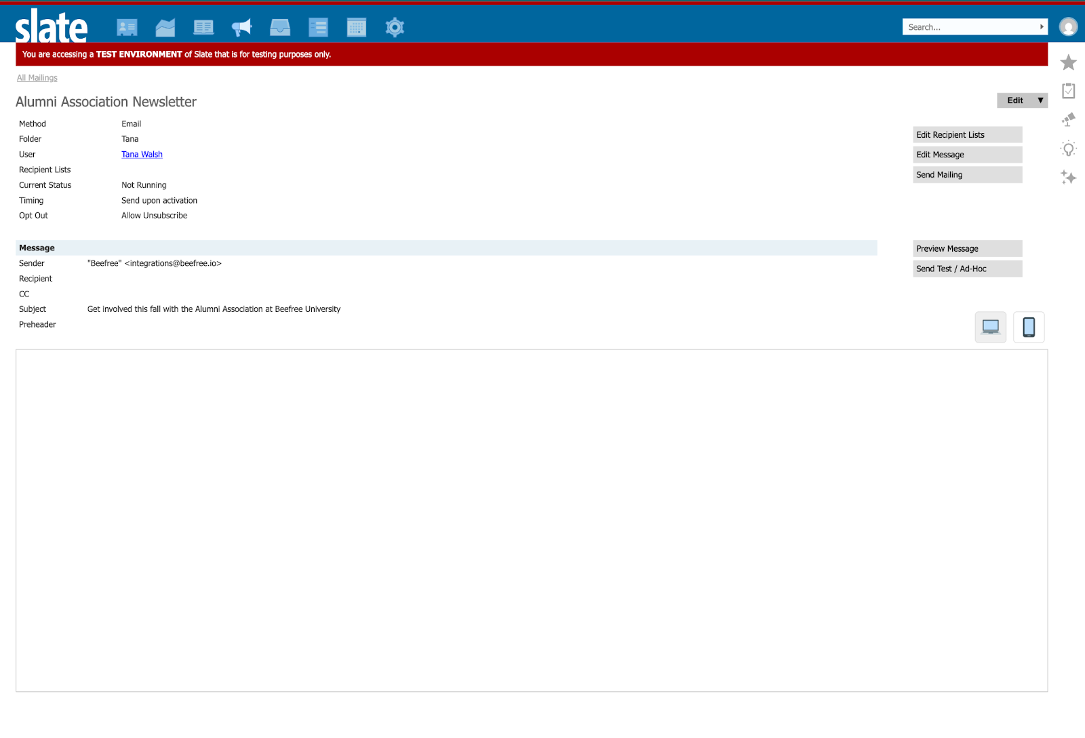Screen dimensions: 1085x738
Task: Open the Deliver megaphone icon
Action: point(241,27)
